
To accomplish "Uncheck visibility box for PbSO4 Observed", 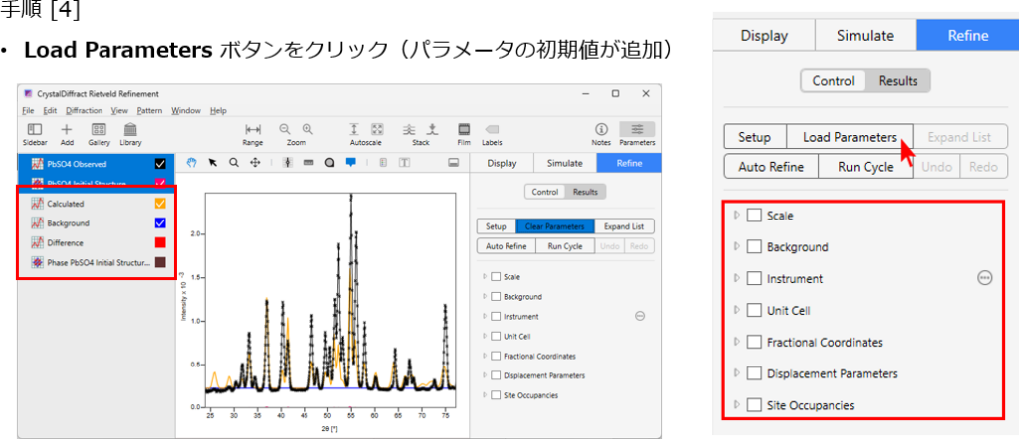I will 160,163.
